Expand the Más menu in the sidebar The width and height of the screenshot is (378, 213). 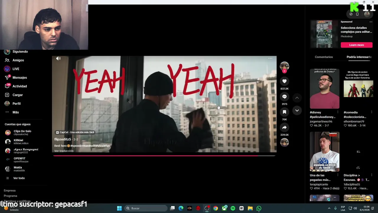[x=16, y=112]
